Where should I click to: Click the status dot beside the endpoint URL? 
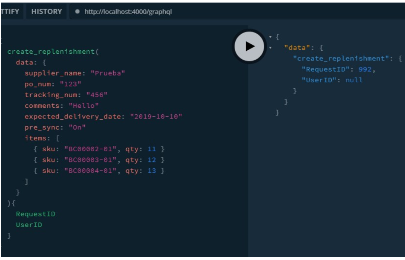[77, 12]
